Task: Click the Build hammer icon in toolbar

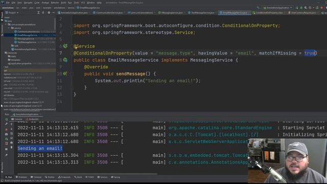Action: [x=258, y=8]
